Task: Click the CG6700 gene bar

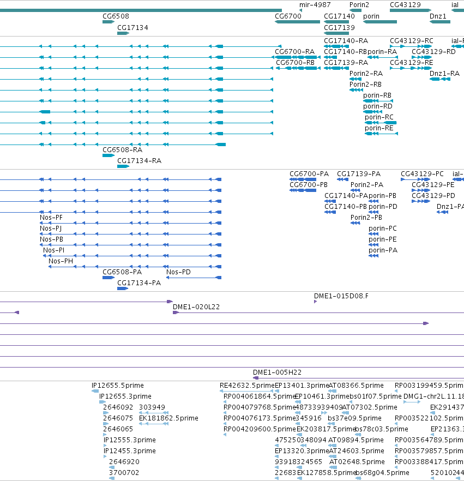Action: click(297, 22)
